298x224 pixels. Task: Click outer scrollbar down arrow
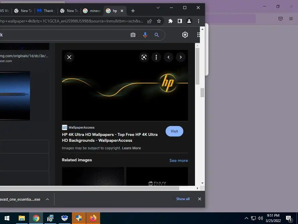pos(203,183)
